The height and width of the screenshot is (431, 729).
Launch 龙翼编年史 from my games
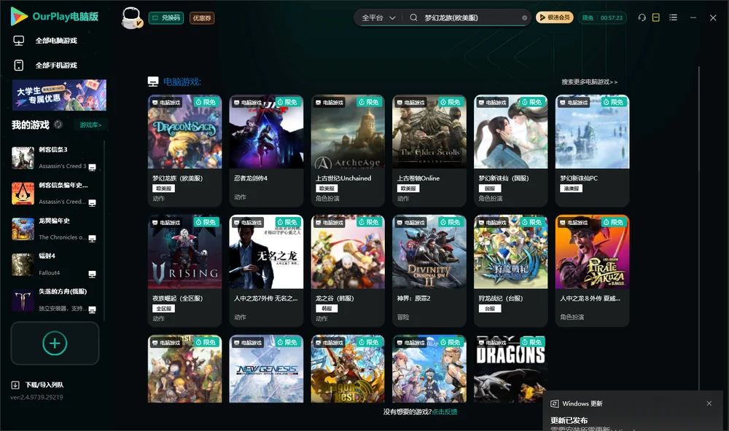pos(54,229)
